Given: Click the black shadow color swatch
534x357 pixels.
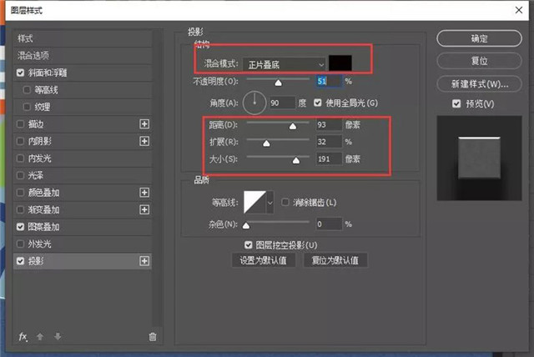Looking at the screenshot, I should [x=341, y=63].
